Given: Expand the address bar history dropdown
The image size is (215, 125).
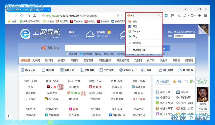Looking at the screenshot, I should coord(122,16).
